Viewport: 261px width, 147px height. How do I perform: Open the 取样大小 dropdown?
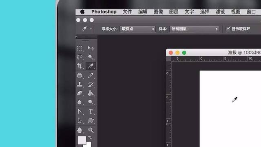point(137,29)
